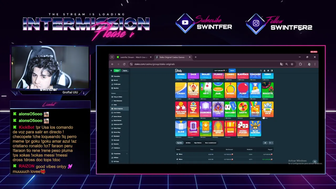Screen dimensions: 336x189
Task: Select Game Shows in sidebar
Action: click(117, 117)
